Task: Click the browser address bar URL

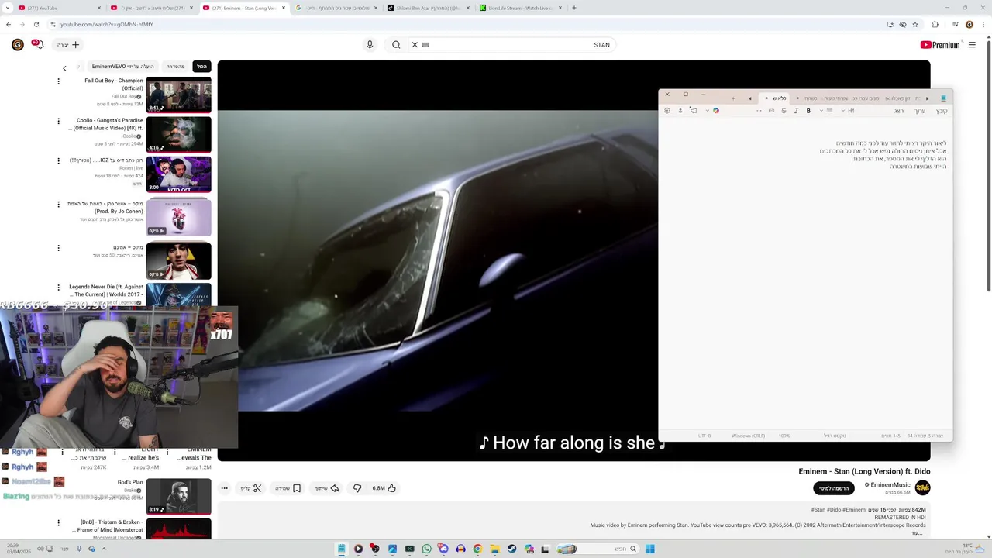Action: tap(107, 24)
